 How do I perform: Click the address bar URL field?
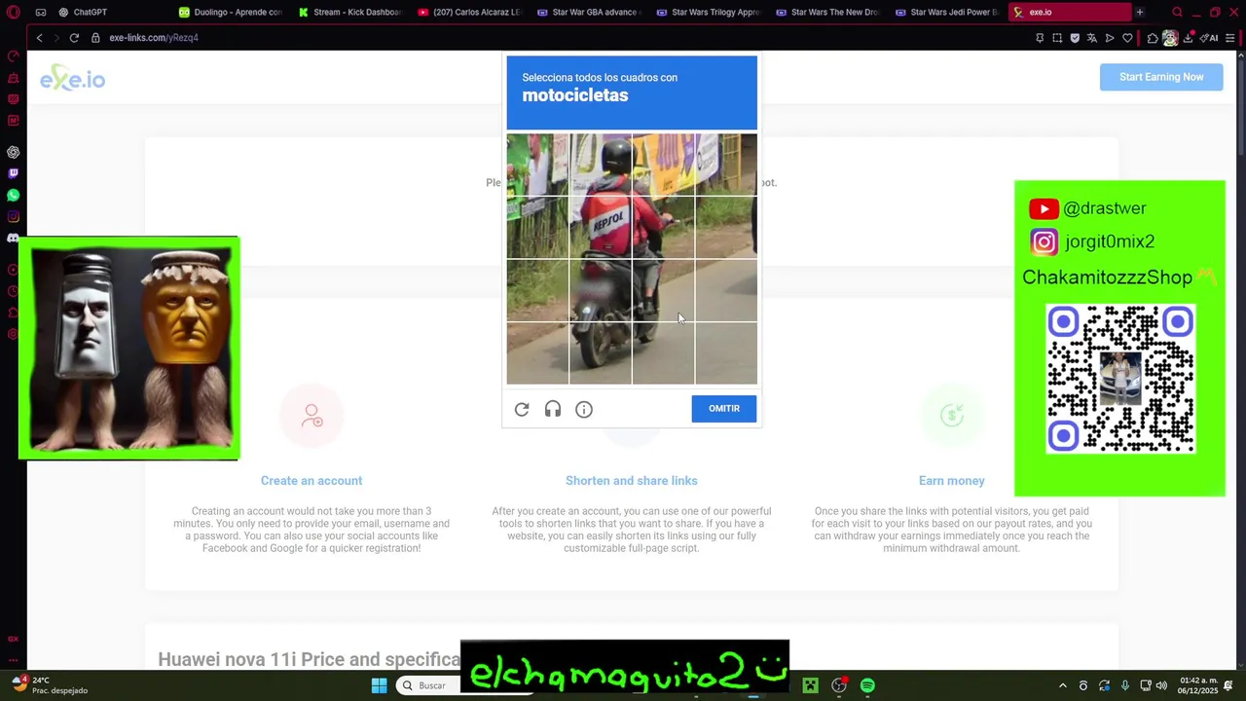tap(154, 38)
